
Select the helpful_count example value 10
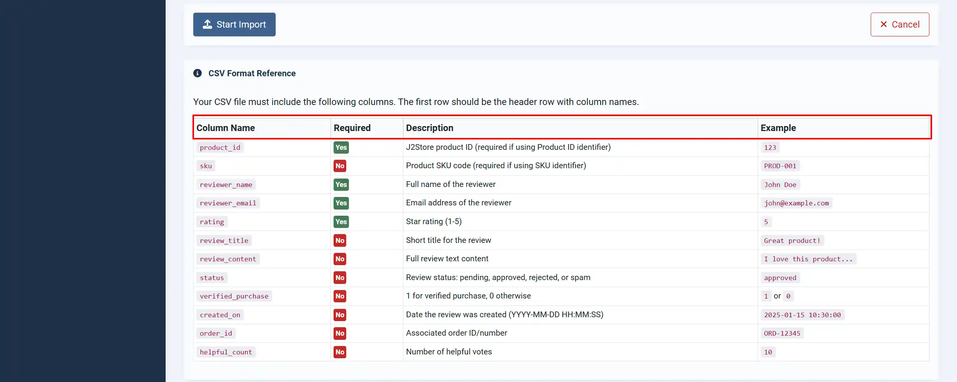coord(768,352)
